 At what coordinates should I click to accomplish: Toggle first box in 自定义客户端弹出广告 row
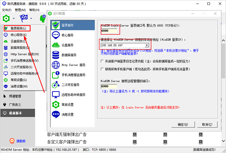[x=134, y=142]
